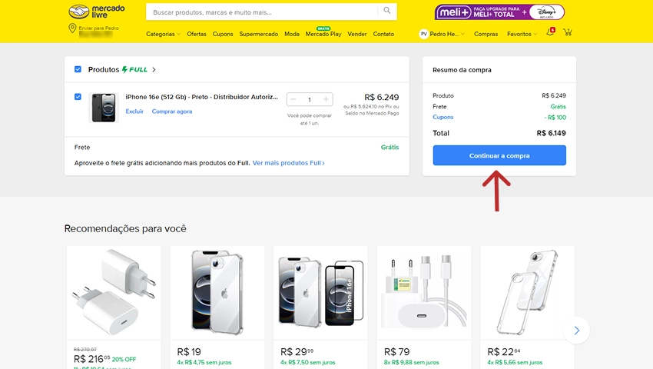The image size is (653, 369).
Task: Open the iPhone 16e product title
Action: 201,97
